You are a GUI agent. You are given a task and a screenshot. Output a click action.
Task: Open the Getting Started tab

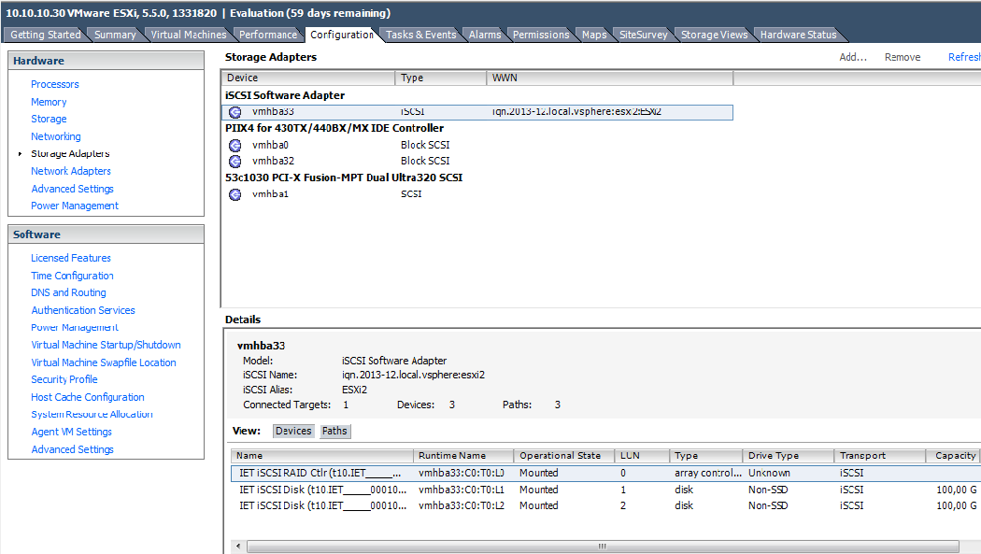[x=46, y=35]
